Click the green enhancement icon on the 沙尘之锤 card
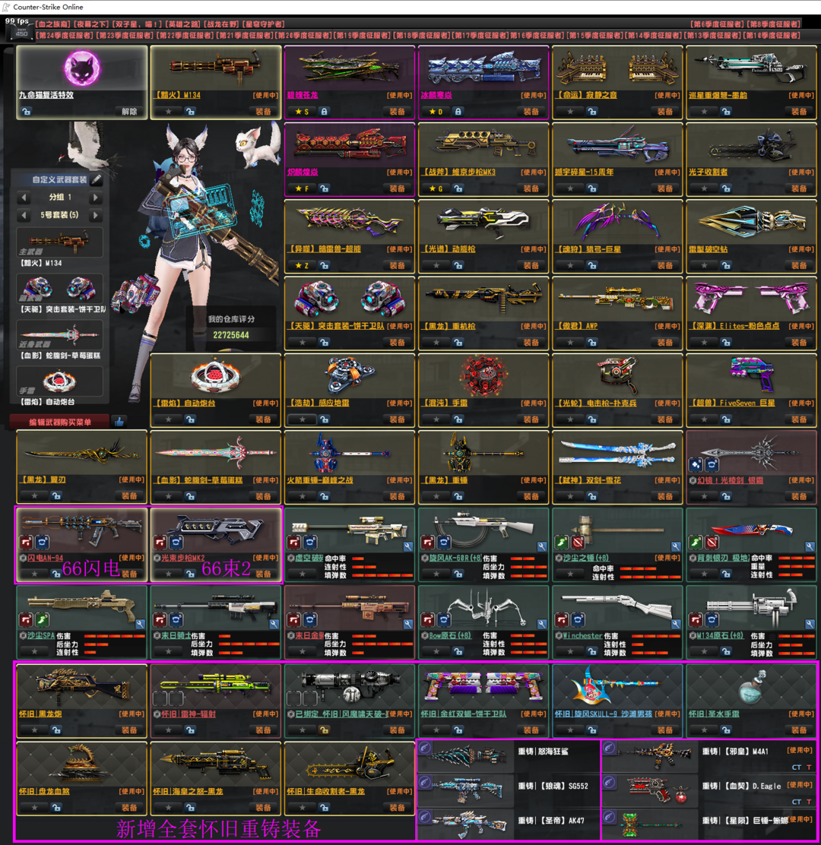This screenshot has height=845, width=821. coord(562,542)
